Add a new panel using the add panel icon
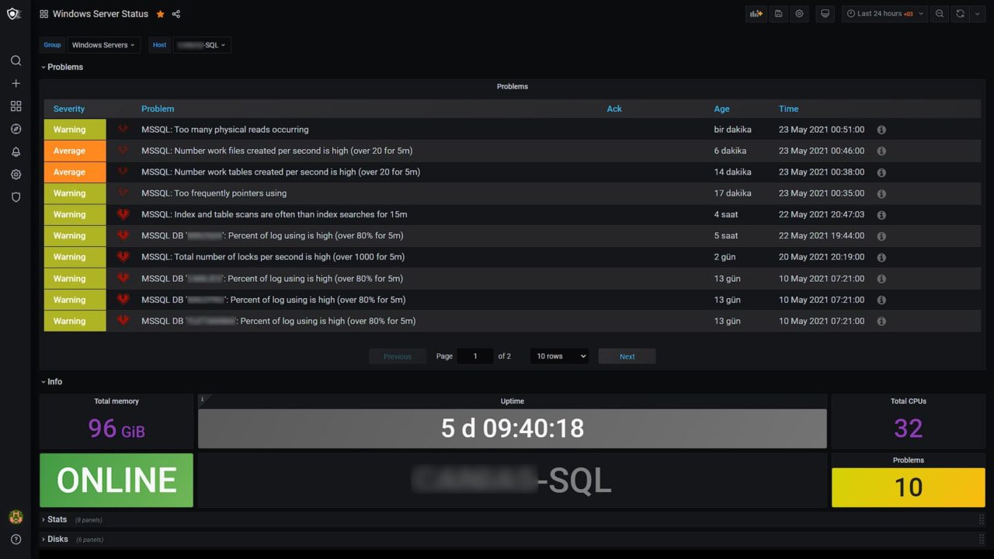Image resolution: width=994 pixels, height=559 pixels. [755, 13]
